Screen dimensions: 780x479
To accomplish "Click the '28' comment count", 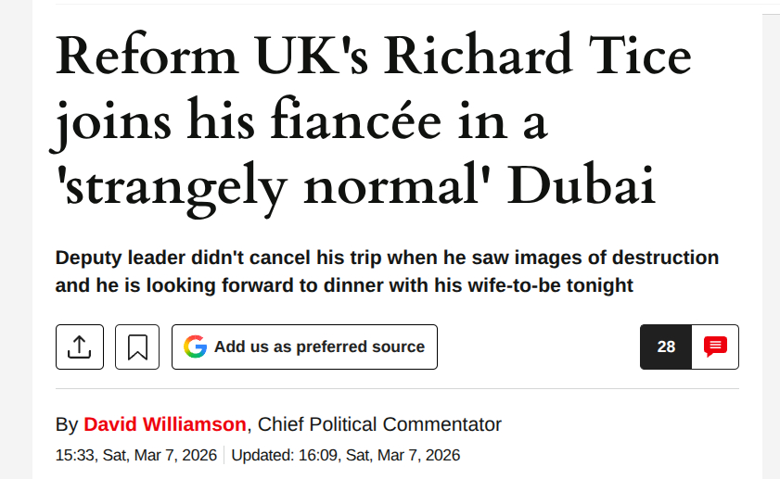I will [666, 347].
